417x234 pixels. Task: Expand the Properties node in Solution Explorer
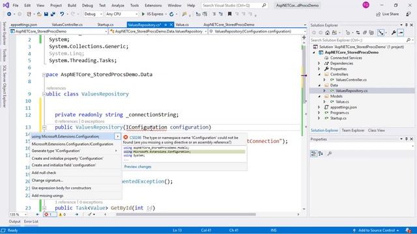[x=319, y=69]
